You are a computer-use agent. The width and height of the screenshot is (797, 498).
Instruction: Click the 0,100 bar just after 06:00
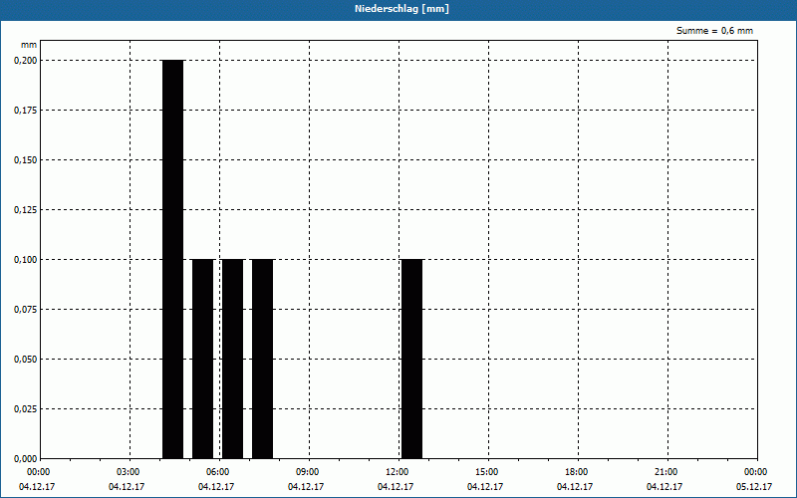(x=233, y=359)
